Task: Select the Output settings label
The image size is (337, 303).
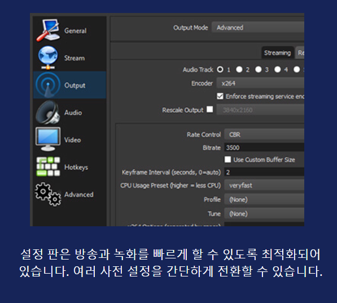Action: click(75, 85)
